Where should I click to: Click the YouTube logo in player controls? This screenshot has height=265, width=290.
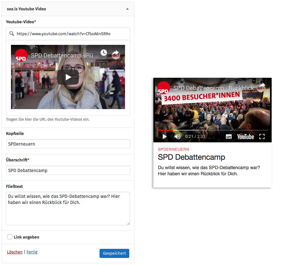246,137
